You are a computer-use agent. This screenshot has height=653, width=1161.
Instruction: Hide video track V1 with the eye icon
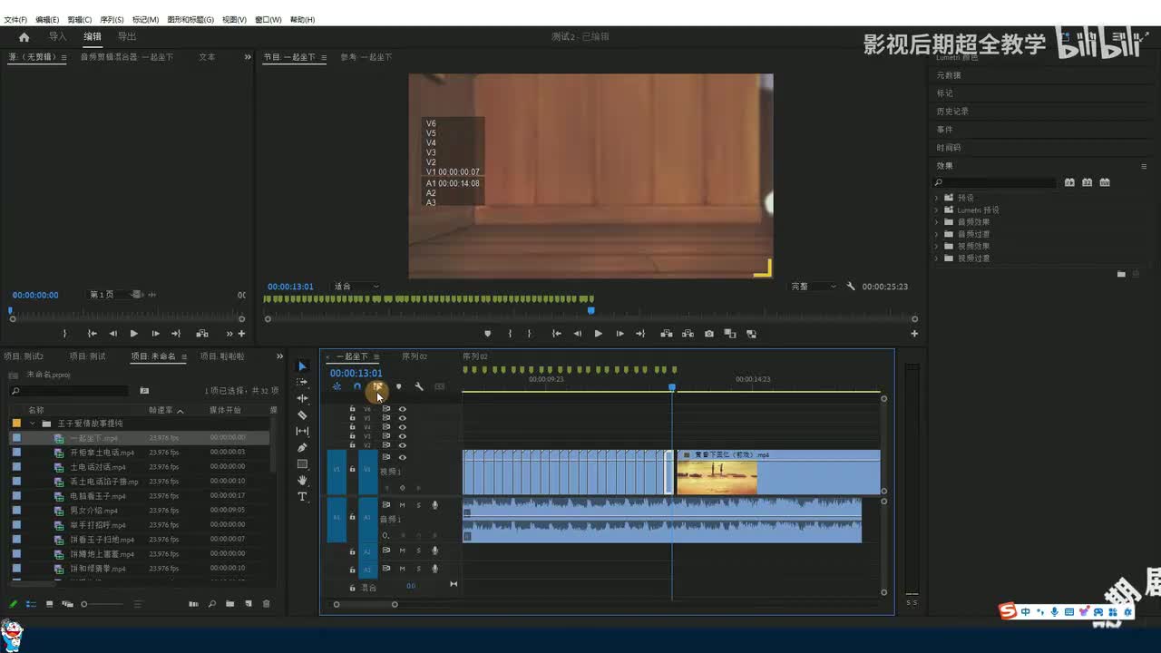[403, 458]
